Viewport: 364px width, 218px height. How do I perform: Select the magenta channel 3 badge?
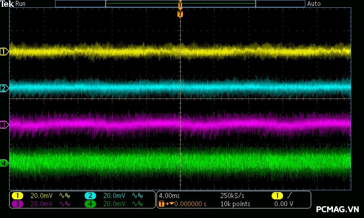point(17,204)
